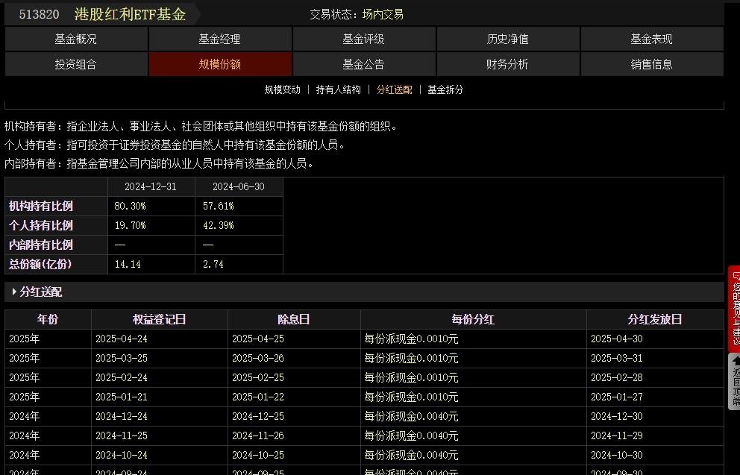Click payout date 2025-03-31
Image resolution: width=740 pixels, height=475 pixels.
[617, 358]
